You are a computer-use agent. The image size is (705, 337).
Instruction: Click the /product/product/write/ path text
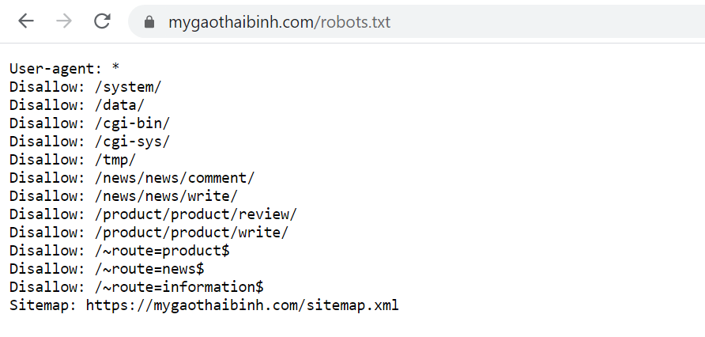tap(191, 233)
